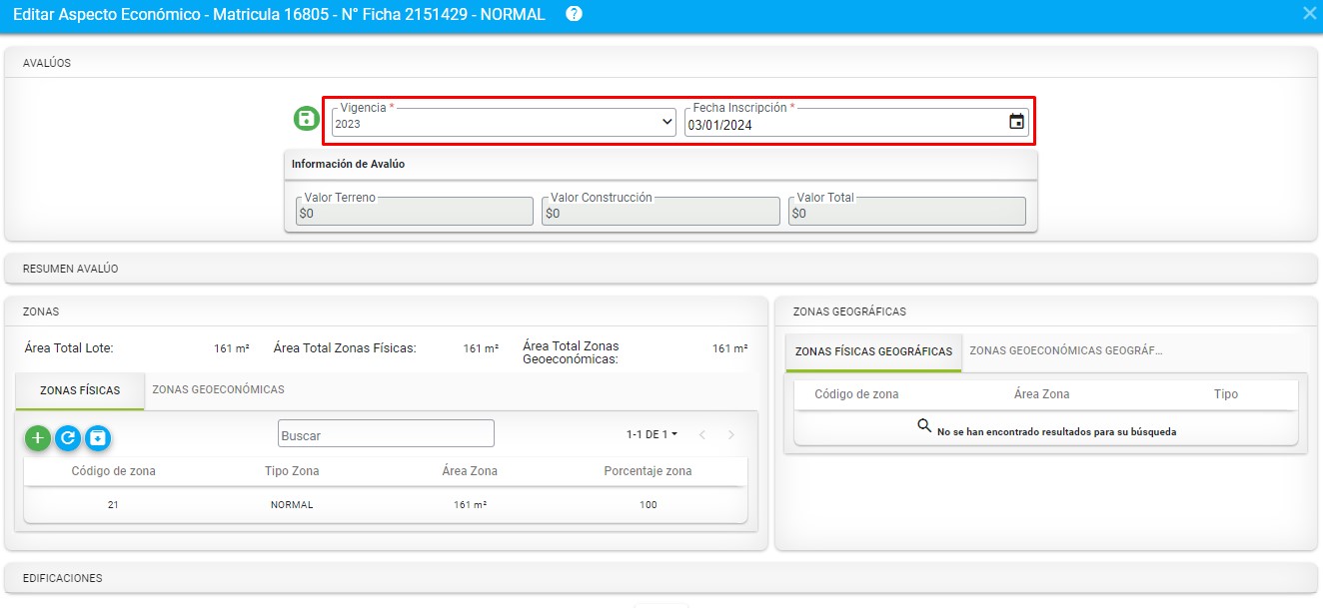Viewport: 1323px width, 608px height.
Task: Add a new physical zone with plus icon
Action: pyautogui.click(x=38, y=437)
